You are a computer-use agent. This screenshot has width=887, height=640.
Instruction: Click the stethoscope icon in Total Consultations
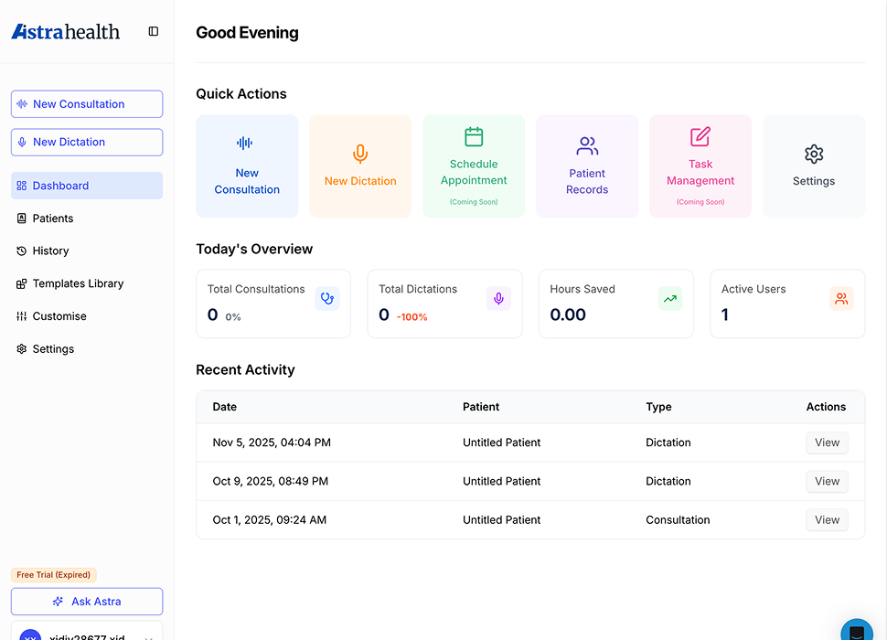click(x=327, y=299)
